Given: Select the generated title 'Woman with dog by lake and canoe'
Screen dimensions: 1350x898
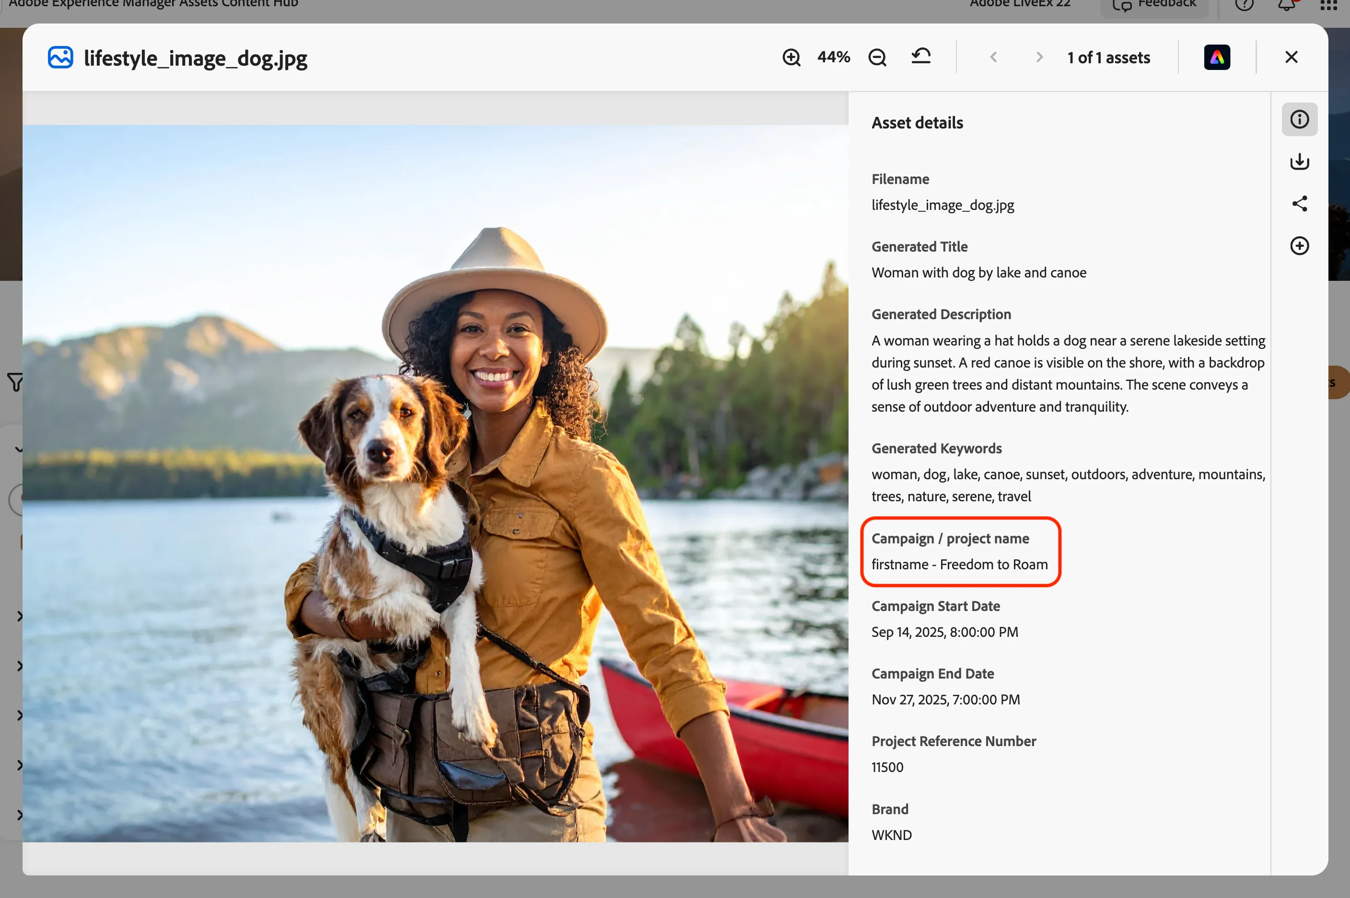Looking at the screenshot, I should point(978,273).
